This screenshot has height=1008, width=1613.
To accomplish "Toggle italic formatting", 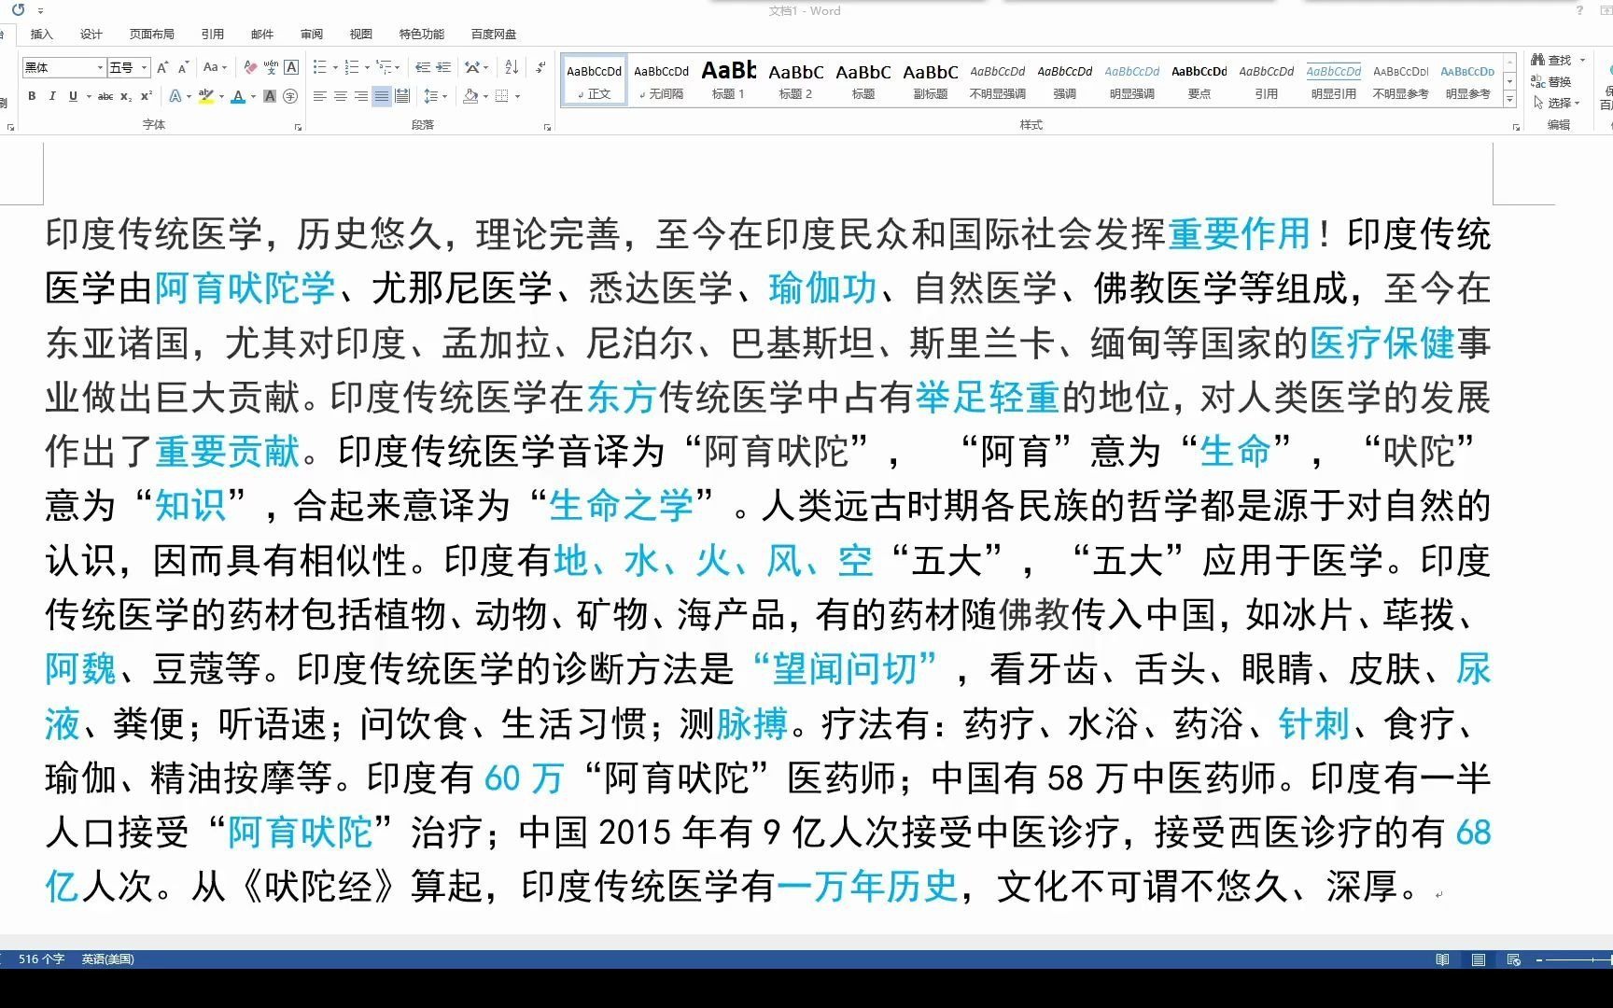I will pos(52,96).
